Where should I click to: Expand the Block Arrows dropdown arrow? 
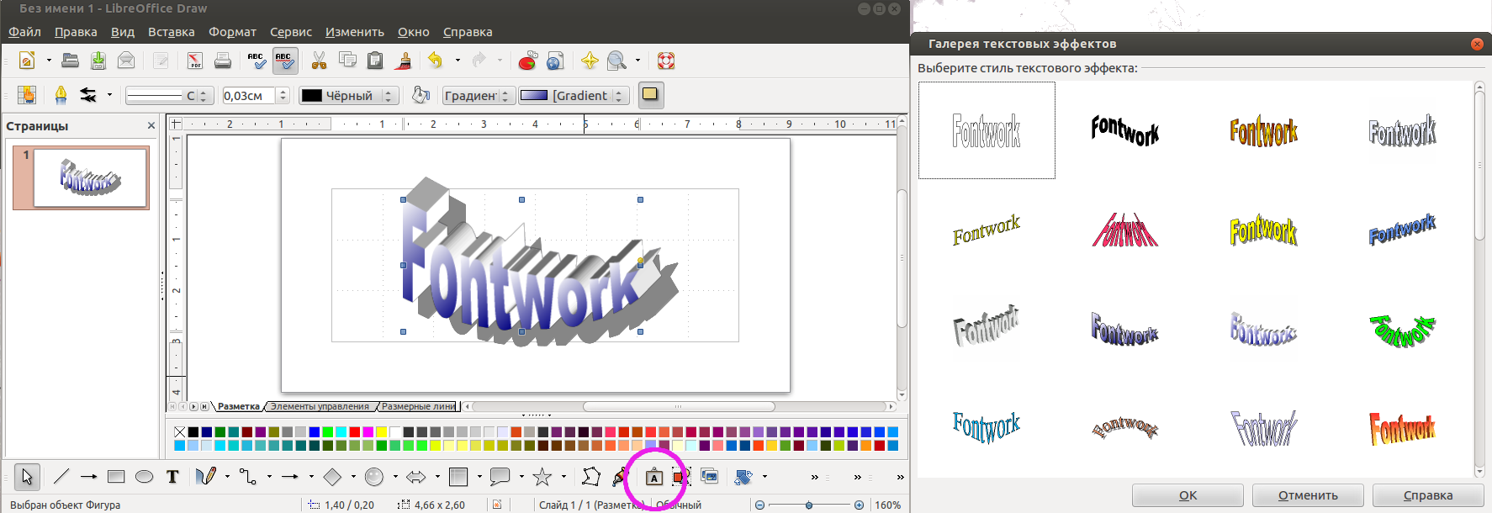(437, 477)
